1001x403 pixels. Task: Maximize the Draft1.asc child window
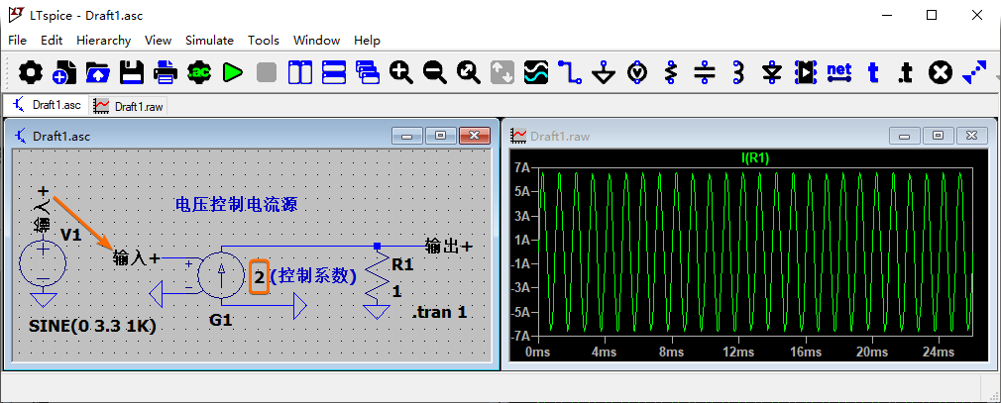pos(440,136)
